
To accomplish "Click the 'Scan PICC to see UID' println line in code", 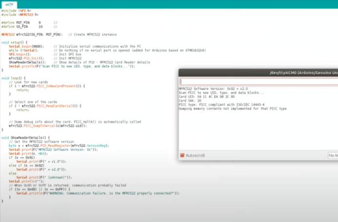I will [x=72, y=66].
